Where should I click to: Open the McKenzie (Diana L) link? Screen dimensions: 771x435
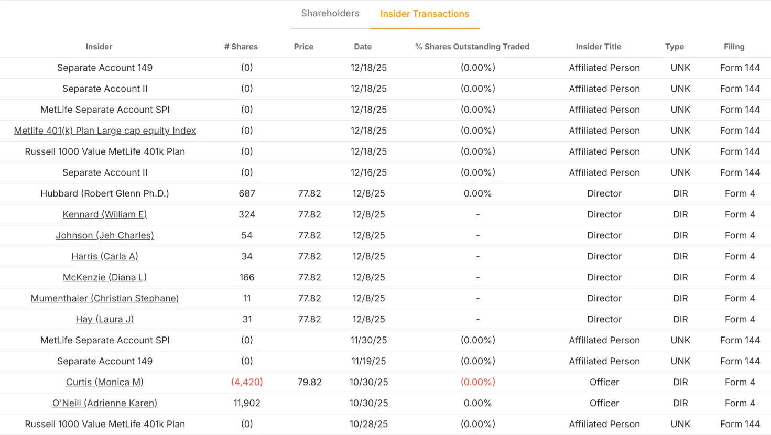[105, 277]
